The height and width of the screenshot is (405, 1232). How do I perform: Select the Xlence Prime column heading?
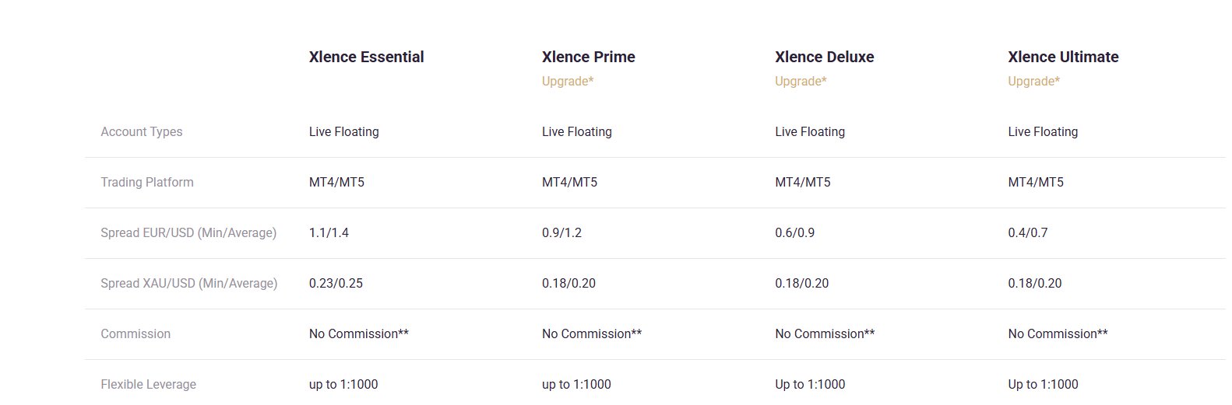tap(588, 57)
